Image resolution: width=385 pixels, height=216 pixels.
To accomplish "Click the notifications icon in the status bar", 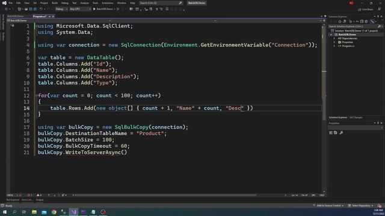I will [380, 206].
